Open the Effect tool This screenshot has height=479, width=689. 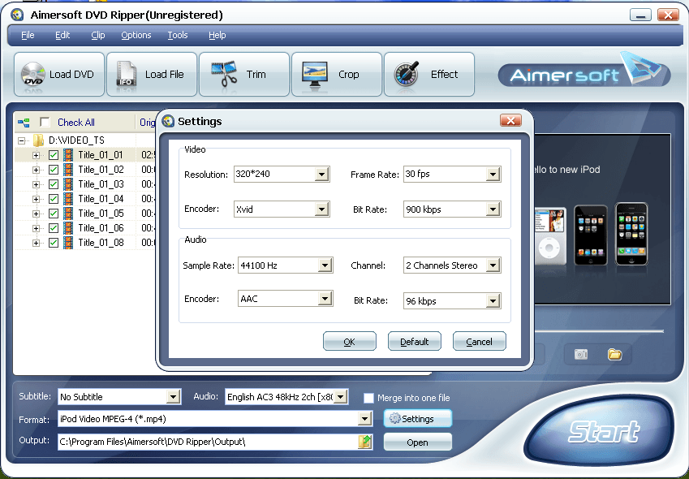[x=407, y=75]
